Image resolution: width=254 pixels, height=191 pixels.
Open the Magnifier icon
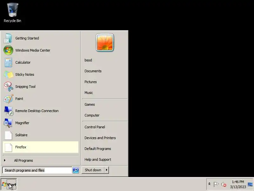click(x=8, y=123)
